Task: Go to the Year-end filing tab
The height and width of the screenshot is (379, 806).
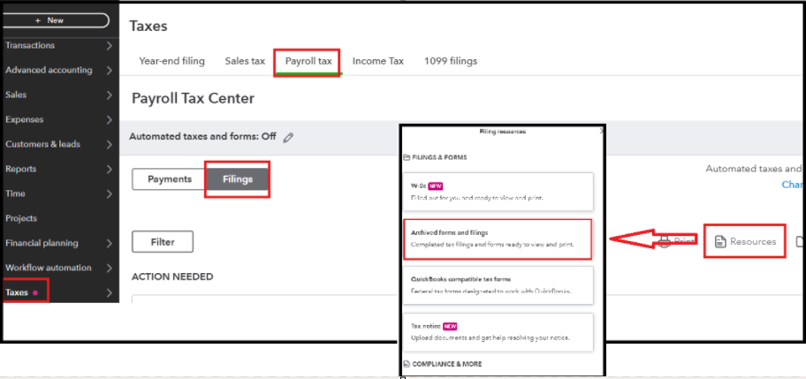Action: point(171,61)
